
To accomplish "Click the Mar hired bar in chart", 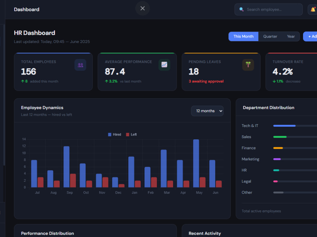I will pos(164,168).
